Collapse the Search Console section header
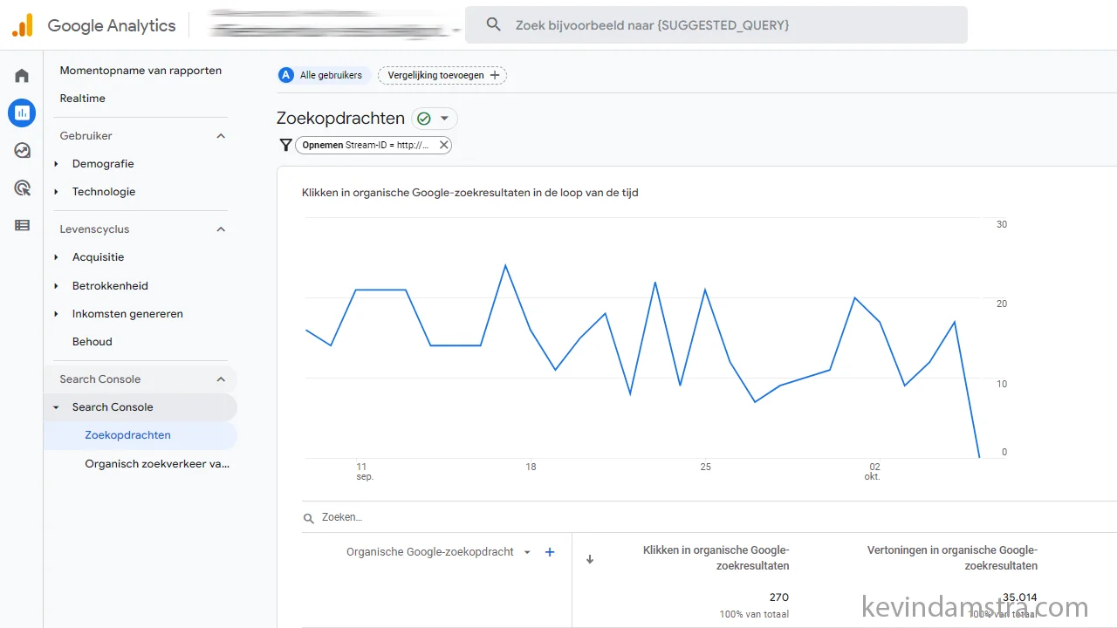This screenshot has height=628, width=1117. (x=221, y=379)
